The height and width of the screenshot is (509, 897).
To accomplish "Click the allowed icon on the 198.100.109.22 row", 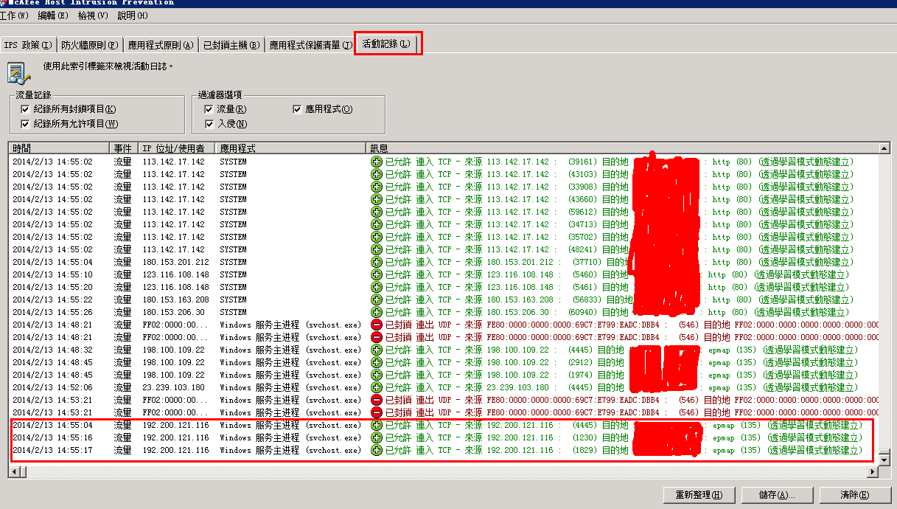I will click(375, 350).
